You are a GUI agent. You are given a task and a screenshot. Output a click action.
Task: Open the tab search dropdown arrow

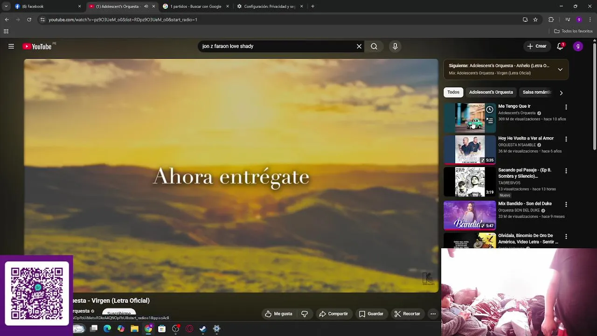coord(6,7)
